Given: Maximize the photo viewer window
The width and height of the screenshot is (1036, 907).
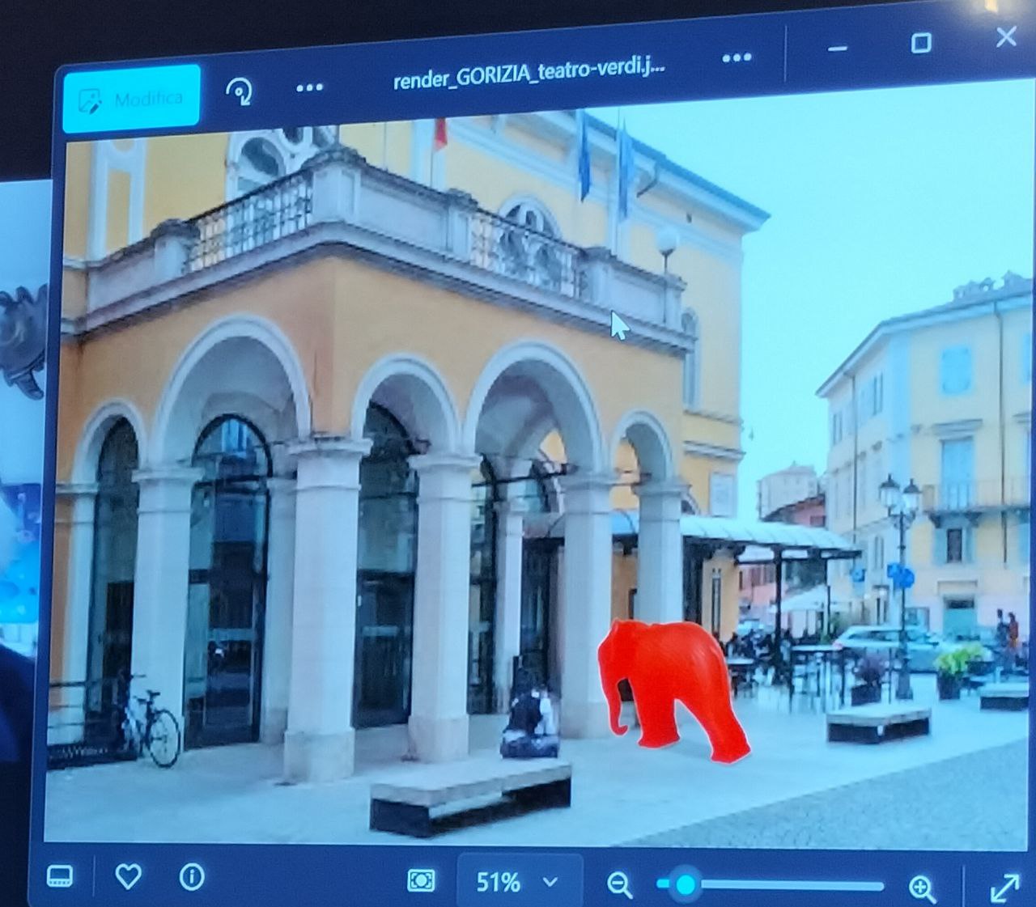Looking at the screenshot, I should [x=920, y=42].
